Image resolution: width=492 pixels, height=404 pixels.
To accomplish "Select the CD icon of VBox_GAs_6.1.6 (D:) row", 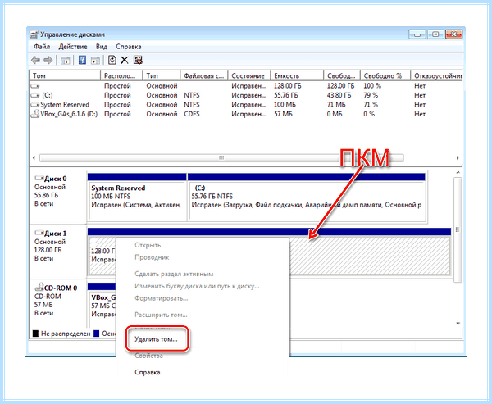I will pyautogui.click(x=35, y=114).
